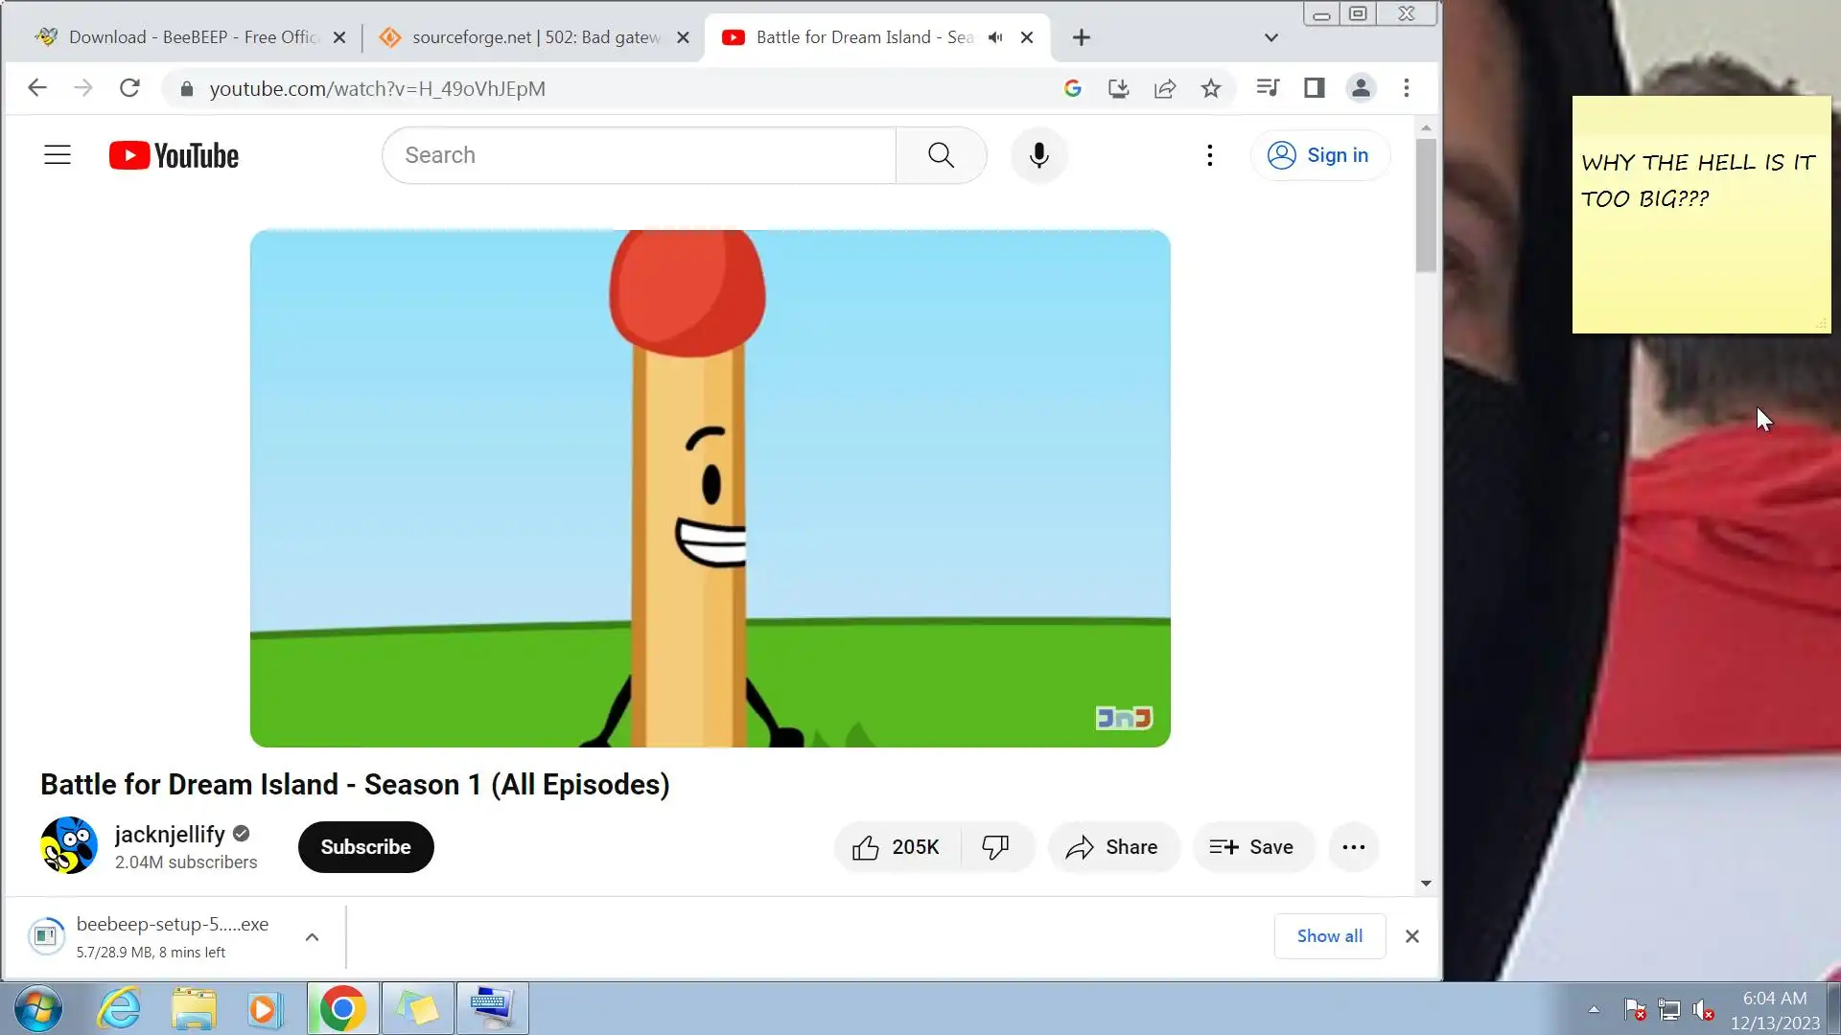Bookmark this page with the star icon

click(1211, 88)
